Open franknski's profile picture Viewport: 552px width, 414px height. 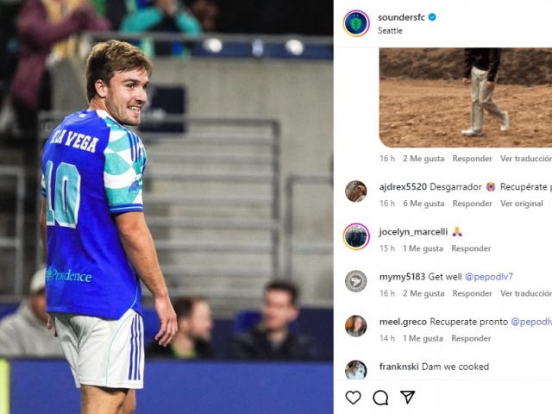point(355,370)
